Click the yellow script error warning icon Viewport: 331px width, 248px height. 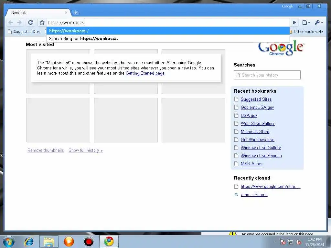point(233,233)
